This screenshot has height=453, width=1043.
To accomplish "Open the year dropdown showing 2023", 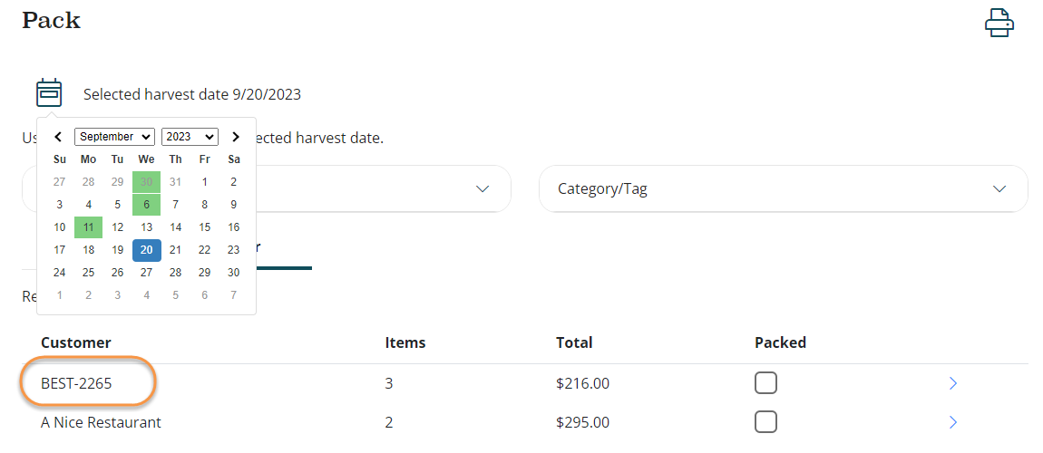I will coord(190,137).
